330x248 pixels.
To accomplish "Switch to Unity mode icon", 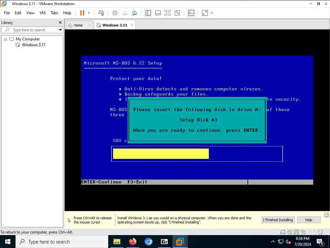I will pyautogui.click(x=177, y=13).
